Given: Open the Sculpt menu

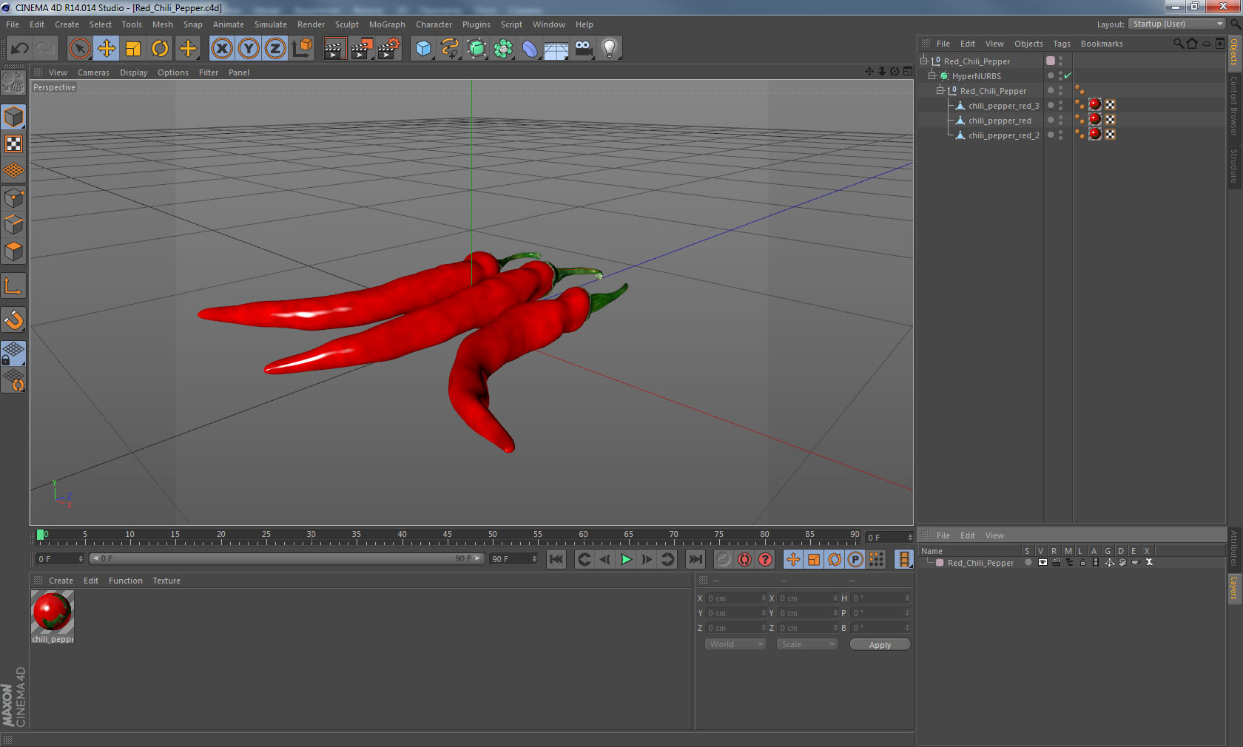Looking at the screenshot, I should (346, 24).
